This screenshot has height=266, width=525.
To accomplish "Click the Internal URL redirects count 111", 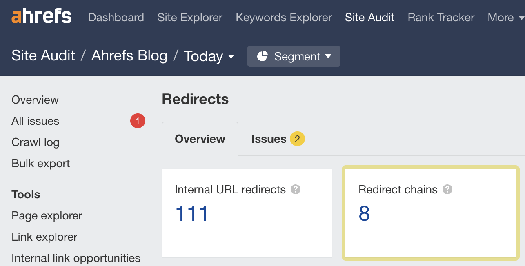I will (191, 213).
